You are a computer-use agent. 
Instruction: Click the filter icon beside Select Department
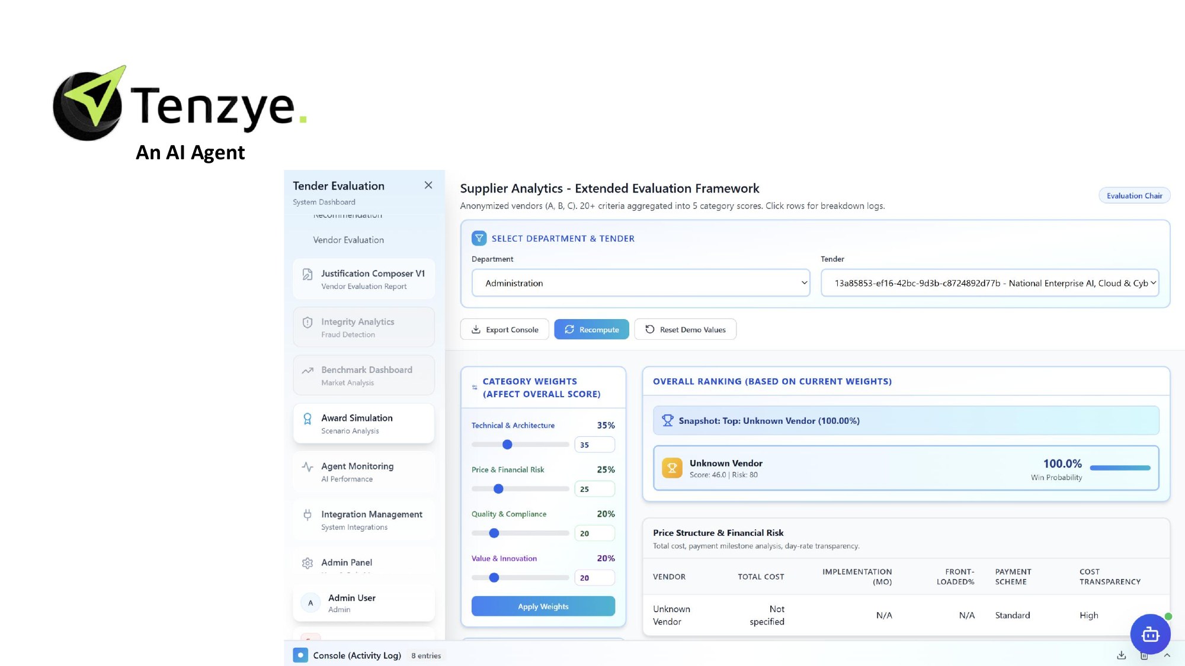479,238
